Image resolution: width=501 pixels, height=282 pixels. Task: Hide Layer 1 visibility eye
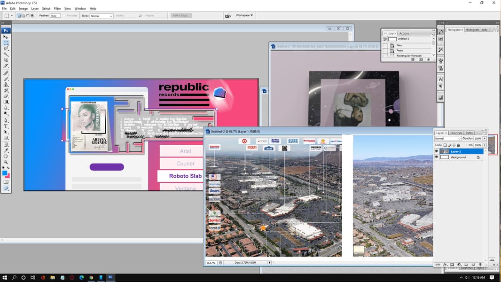click(x=437, y=151)
